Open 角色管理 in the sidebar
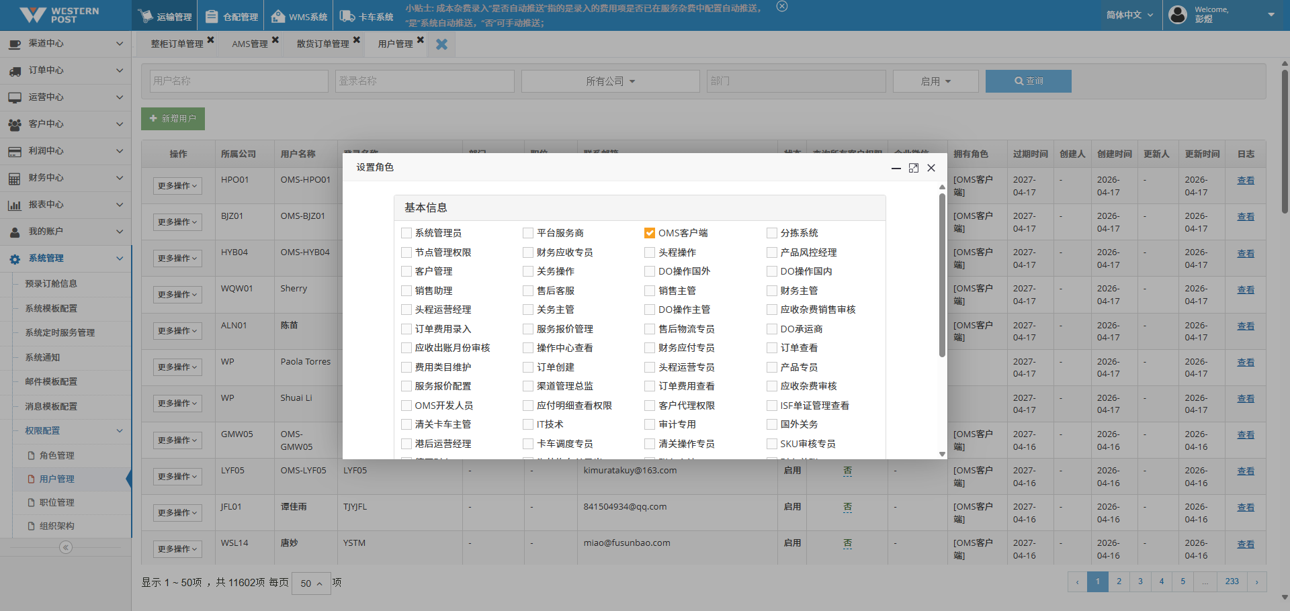This screenshot has height=611, width=1290. coord(56,455)
